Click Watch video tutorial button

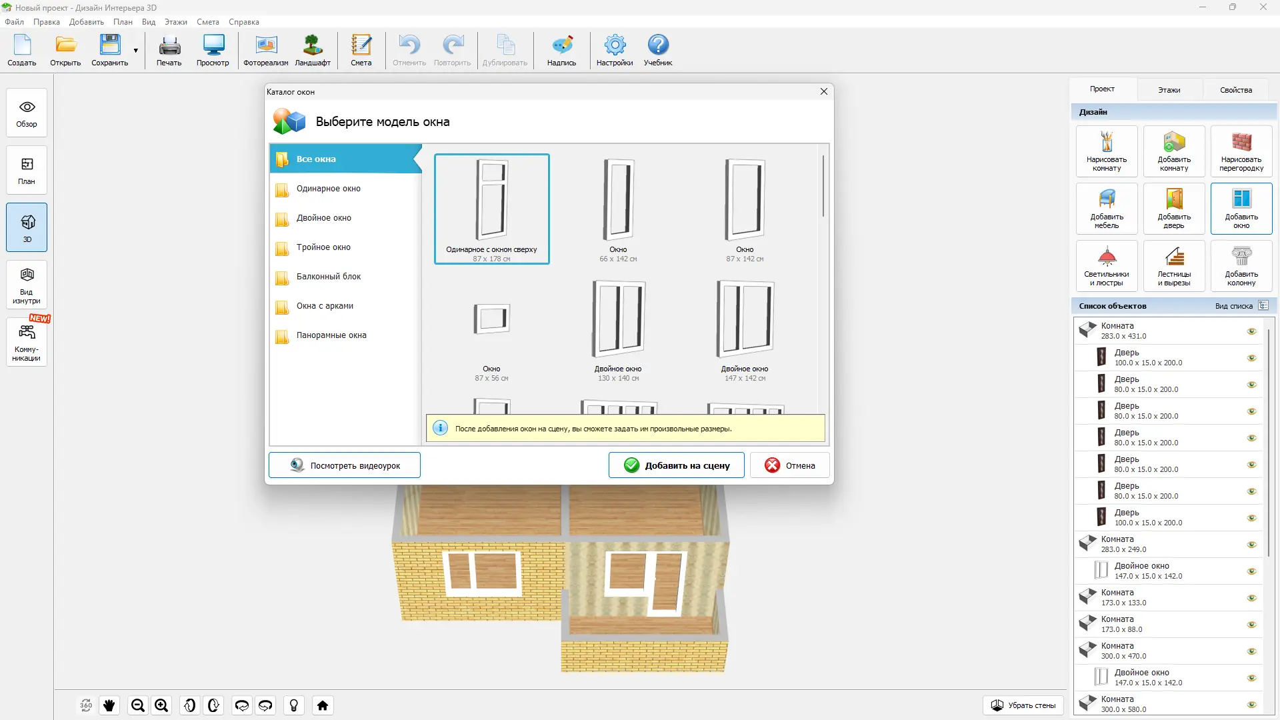point(344,465)
